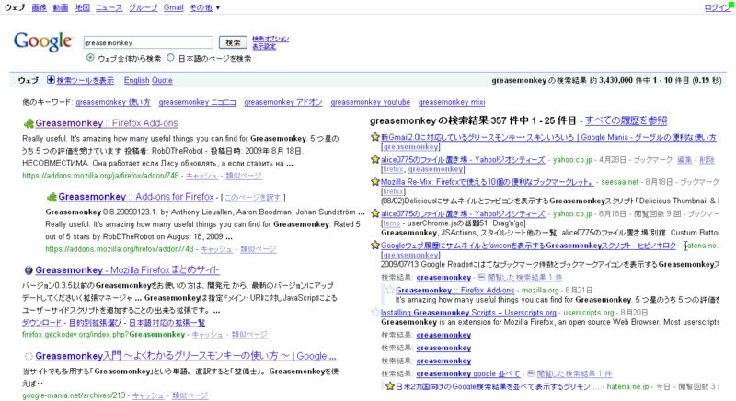Viewport: 736px width, 401px height.
Task: Click ウェブ label on the results bar
Action: click(x=29, y=80)
